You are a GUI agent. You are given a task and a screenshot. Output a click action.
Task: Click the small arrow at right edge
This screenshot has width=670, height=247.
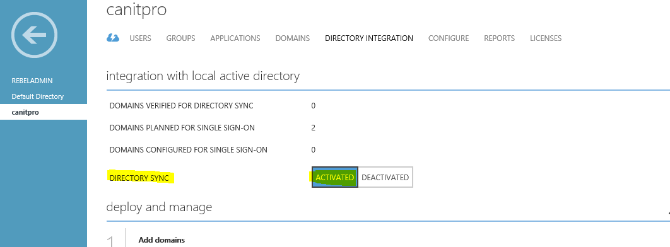[668, 212]
